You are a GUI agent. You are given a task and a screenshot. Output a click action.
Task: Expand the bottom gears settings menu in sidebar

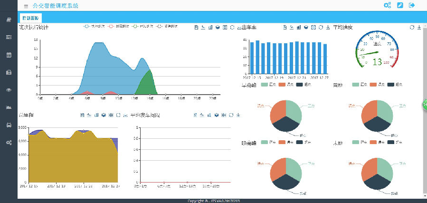tap(9, 143)
